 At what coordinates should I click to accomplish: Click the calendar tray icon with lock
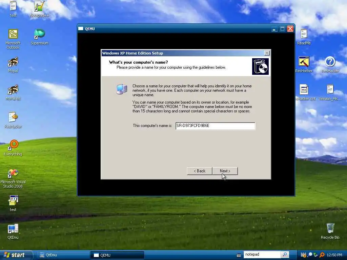pyautogui.click(x=303, y=255)
